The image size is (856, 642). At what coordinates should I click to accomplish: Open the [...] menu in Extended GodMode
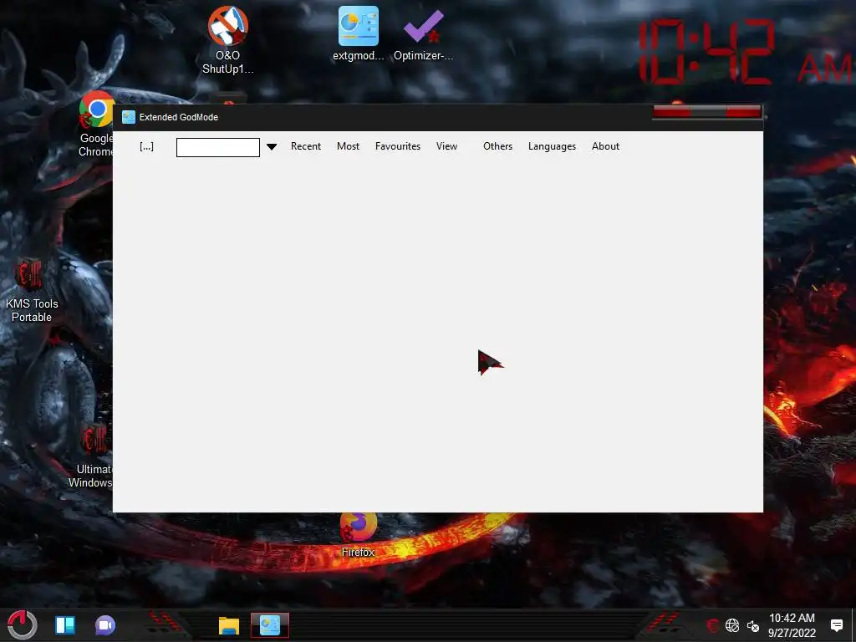pyautogui.click(x=146, y=146)
